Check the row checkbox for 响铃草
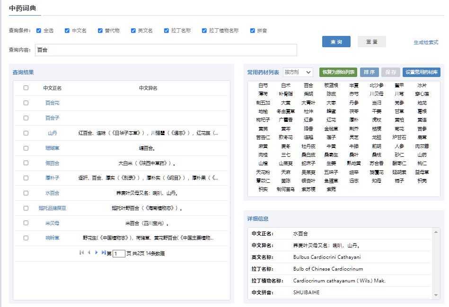 click(26, 238)
